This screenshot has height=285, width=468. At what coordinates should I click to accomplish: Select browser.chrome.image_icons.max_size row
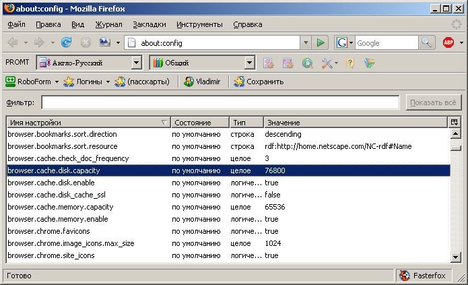point(228,243)
